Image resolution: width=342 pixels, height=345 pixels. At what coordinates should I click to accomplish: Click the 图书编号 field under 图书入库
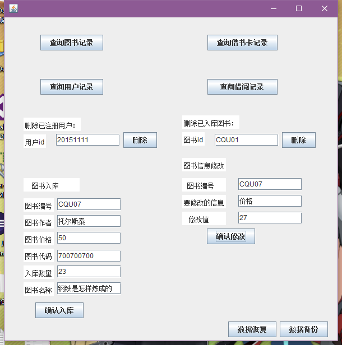pos(89,204)
